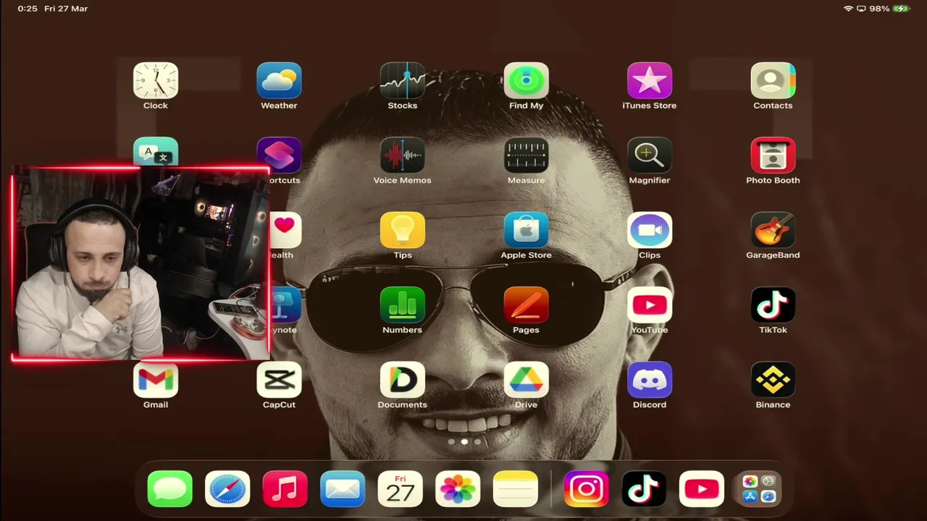Open the App Library folder in dock
This screenshot has height=521, width=927.
(759, 489)
